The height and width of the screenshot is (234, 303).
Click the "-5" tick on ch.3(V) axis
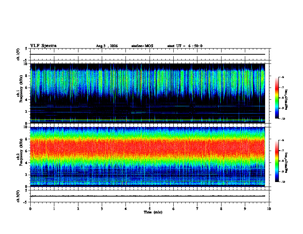[26, 202]
